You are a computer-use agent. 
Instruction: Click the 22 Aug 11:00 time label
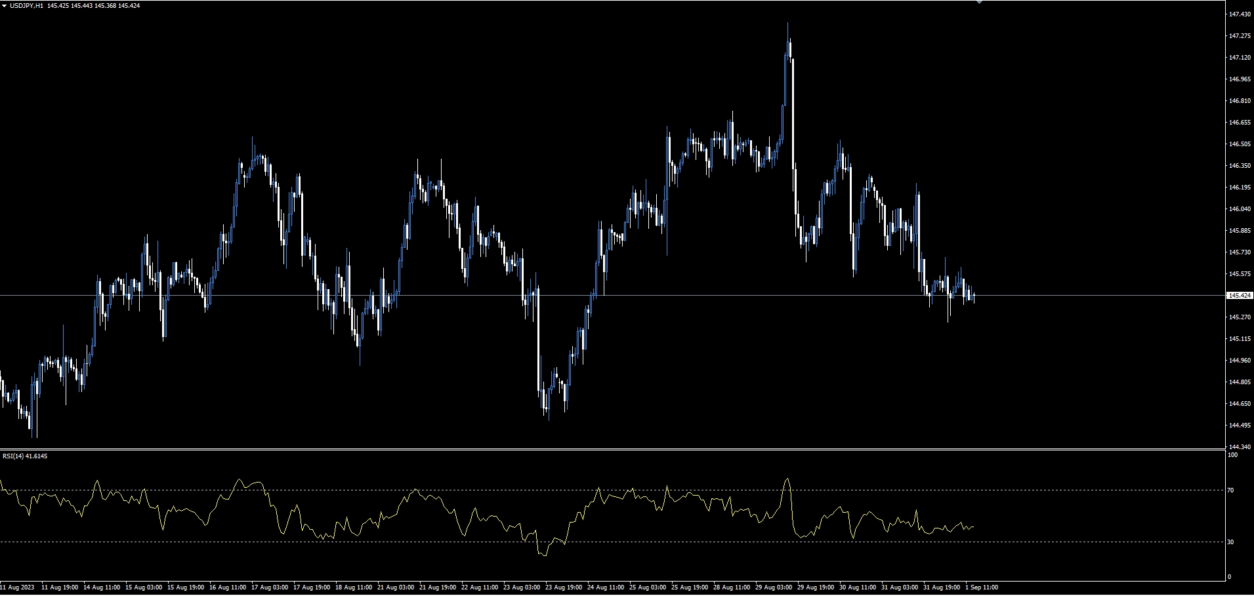pyautogui.click(x=480, y=587)
